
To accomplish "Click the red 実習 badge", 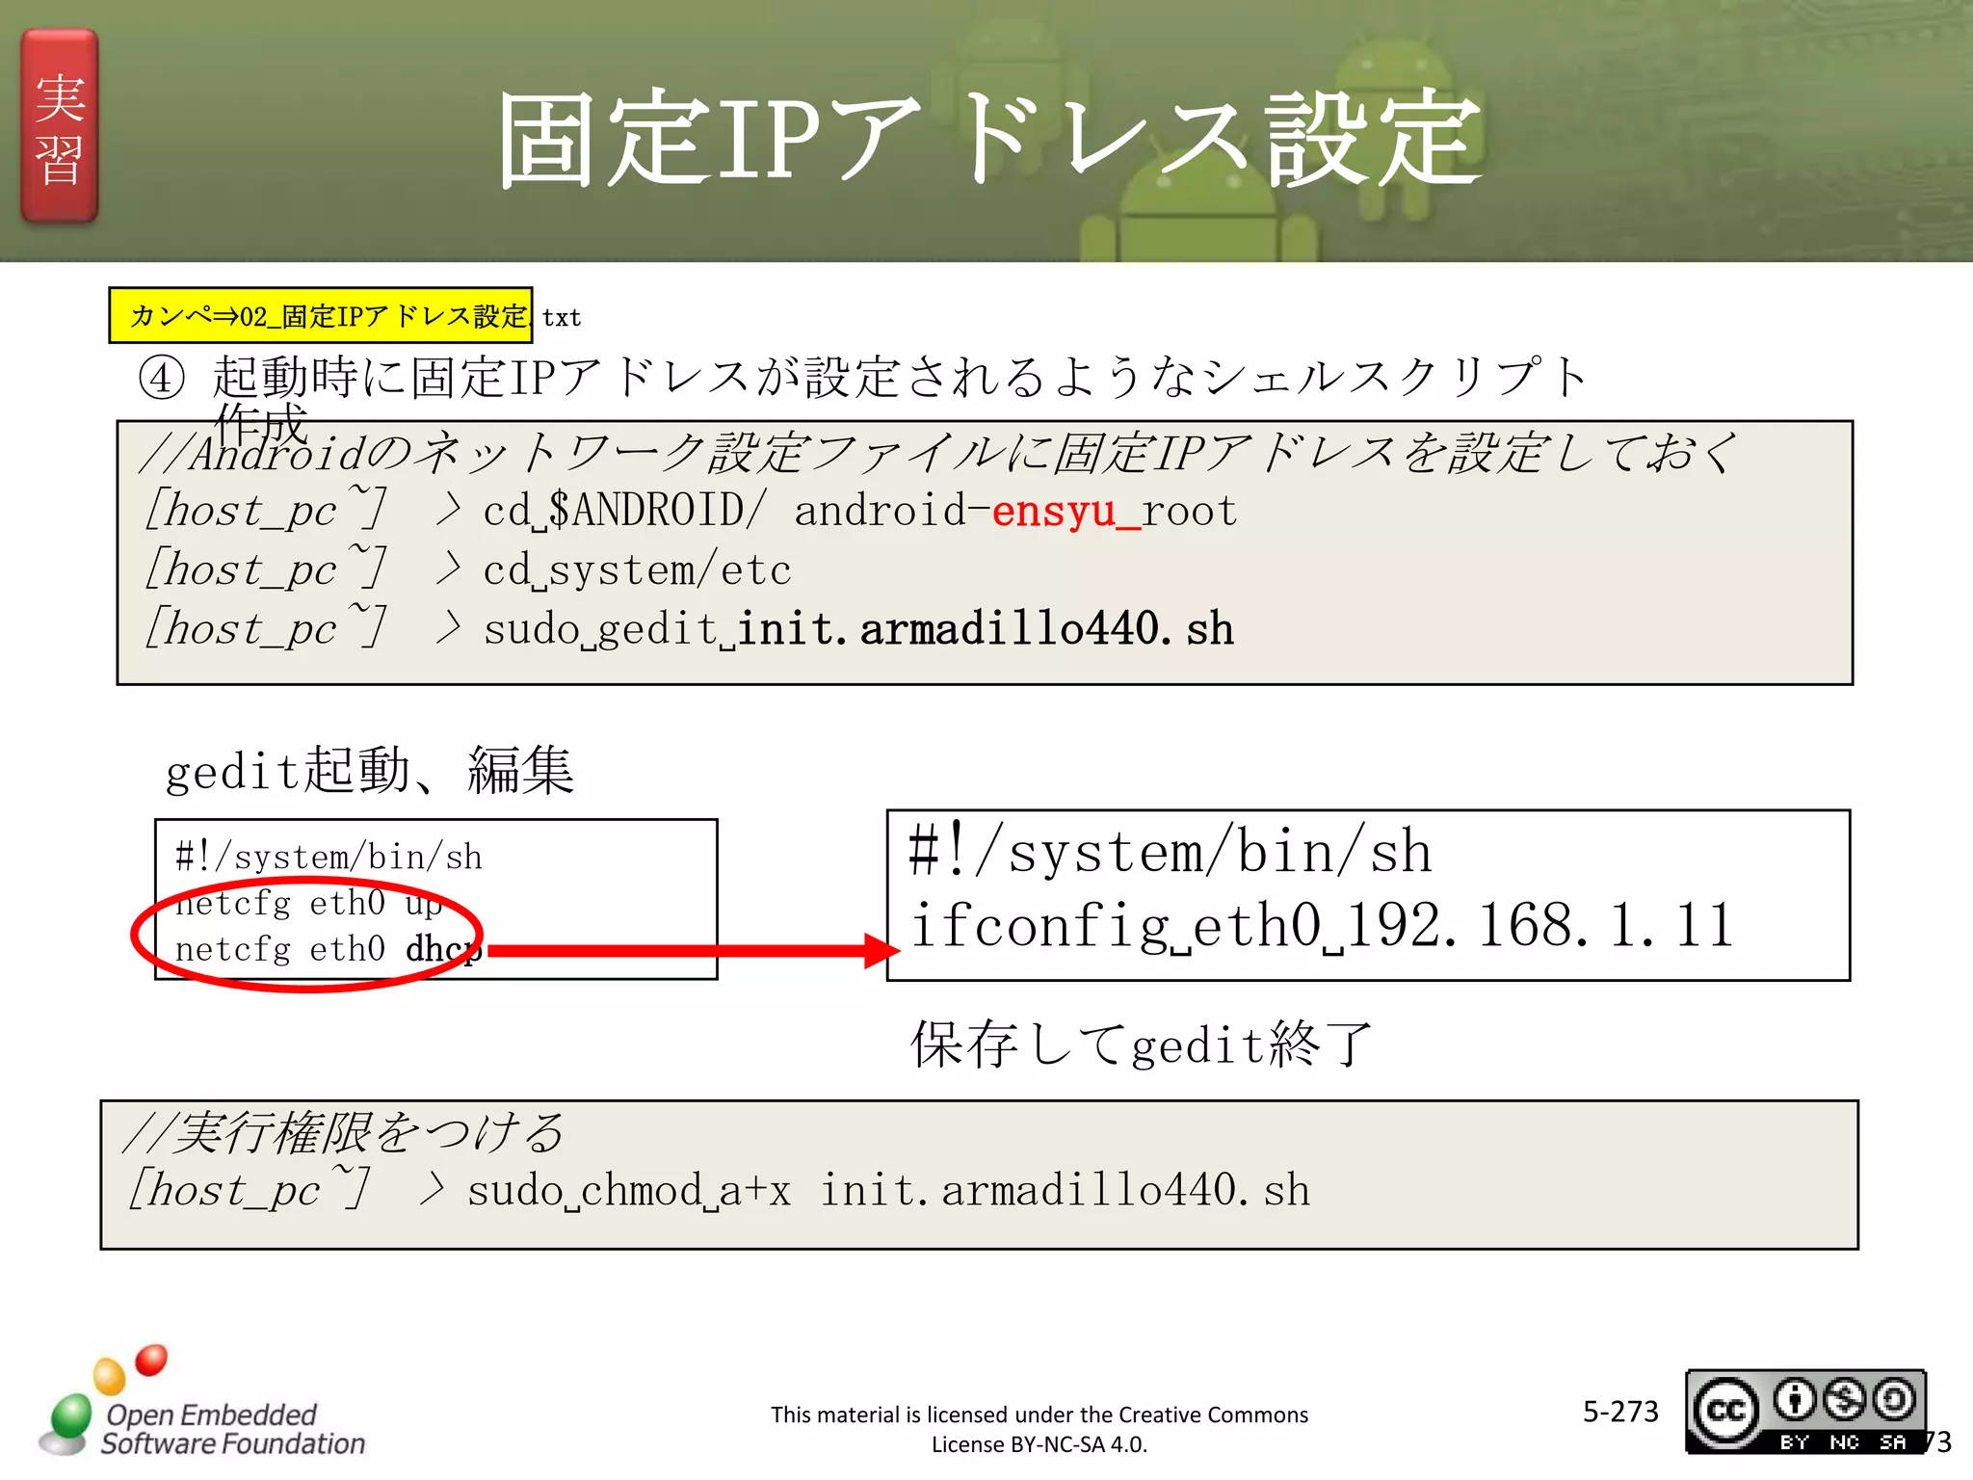I will (60, 126).
